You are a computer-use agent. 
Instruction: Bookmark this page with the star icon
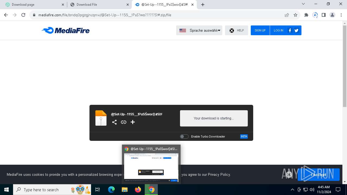coord(295,15)
